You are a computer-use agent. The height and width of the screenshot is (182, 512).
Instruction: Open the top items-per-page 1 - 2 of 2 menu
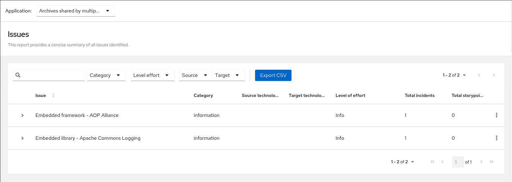[454, 75]
